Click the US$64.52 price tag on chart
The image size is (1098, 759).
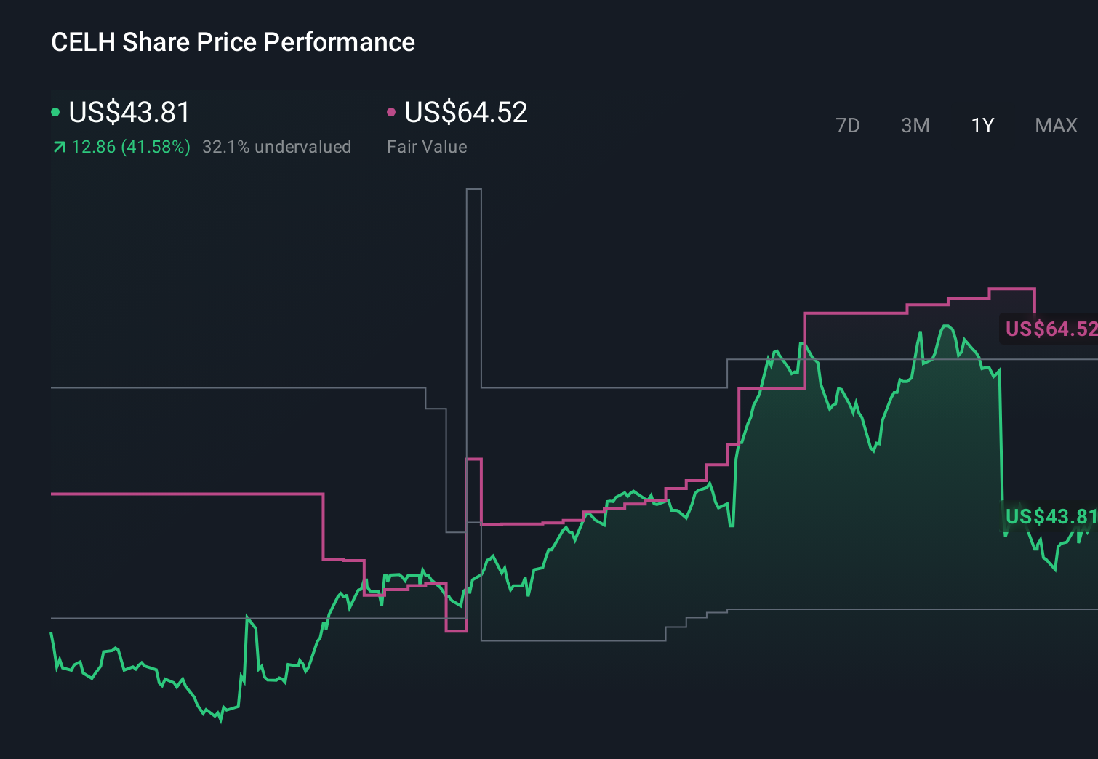(1051, 329)
